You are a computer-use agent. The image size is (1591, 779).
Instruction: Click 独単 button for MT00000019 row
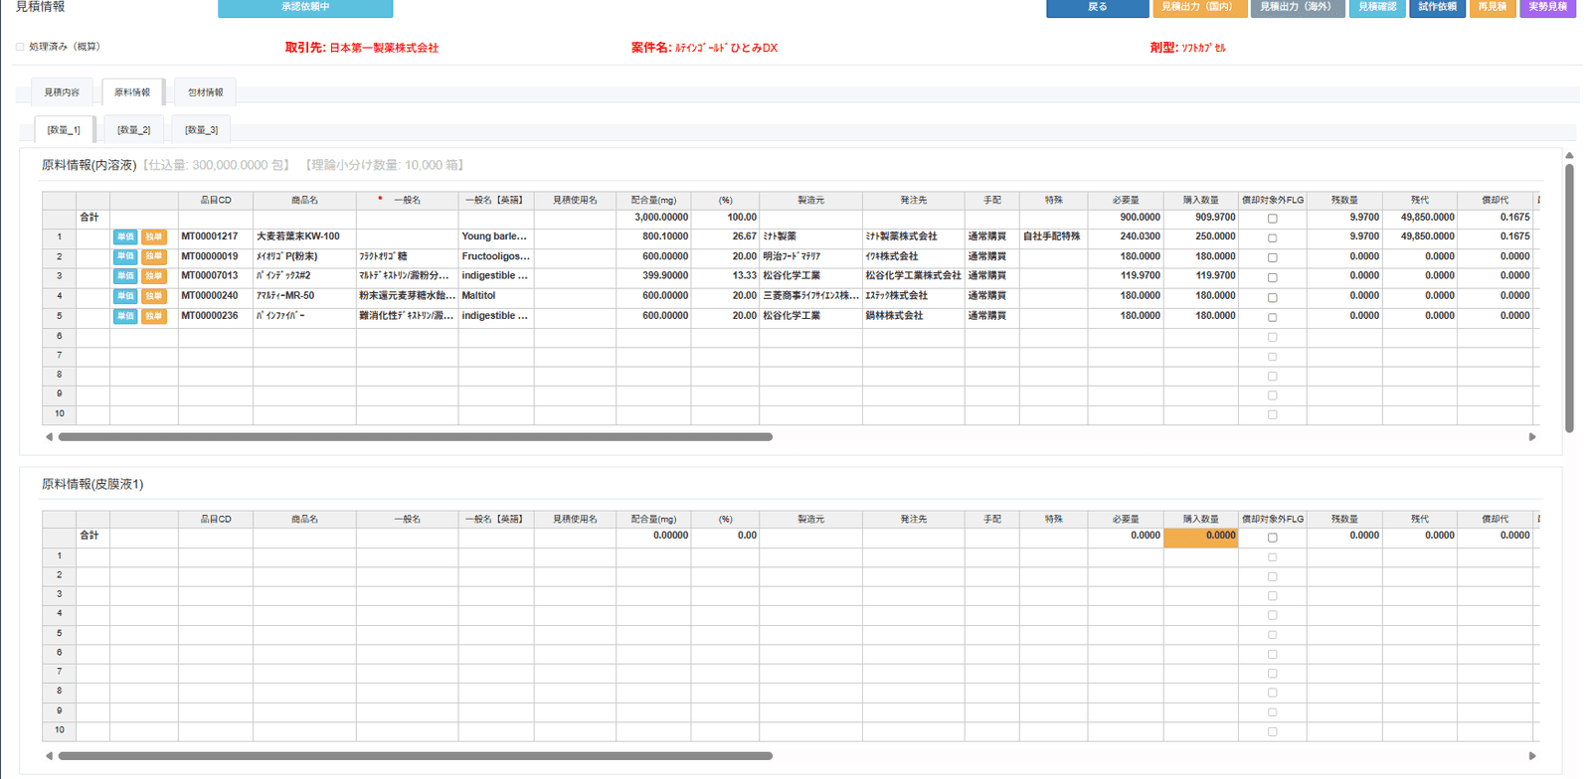pyautogui.click(x=153, y=256)
